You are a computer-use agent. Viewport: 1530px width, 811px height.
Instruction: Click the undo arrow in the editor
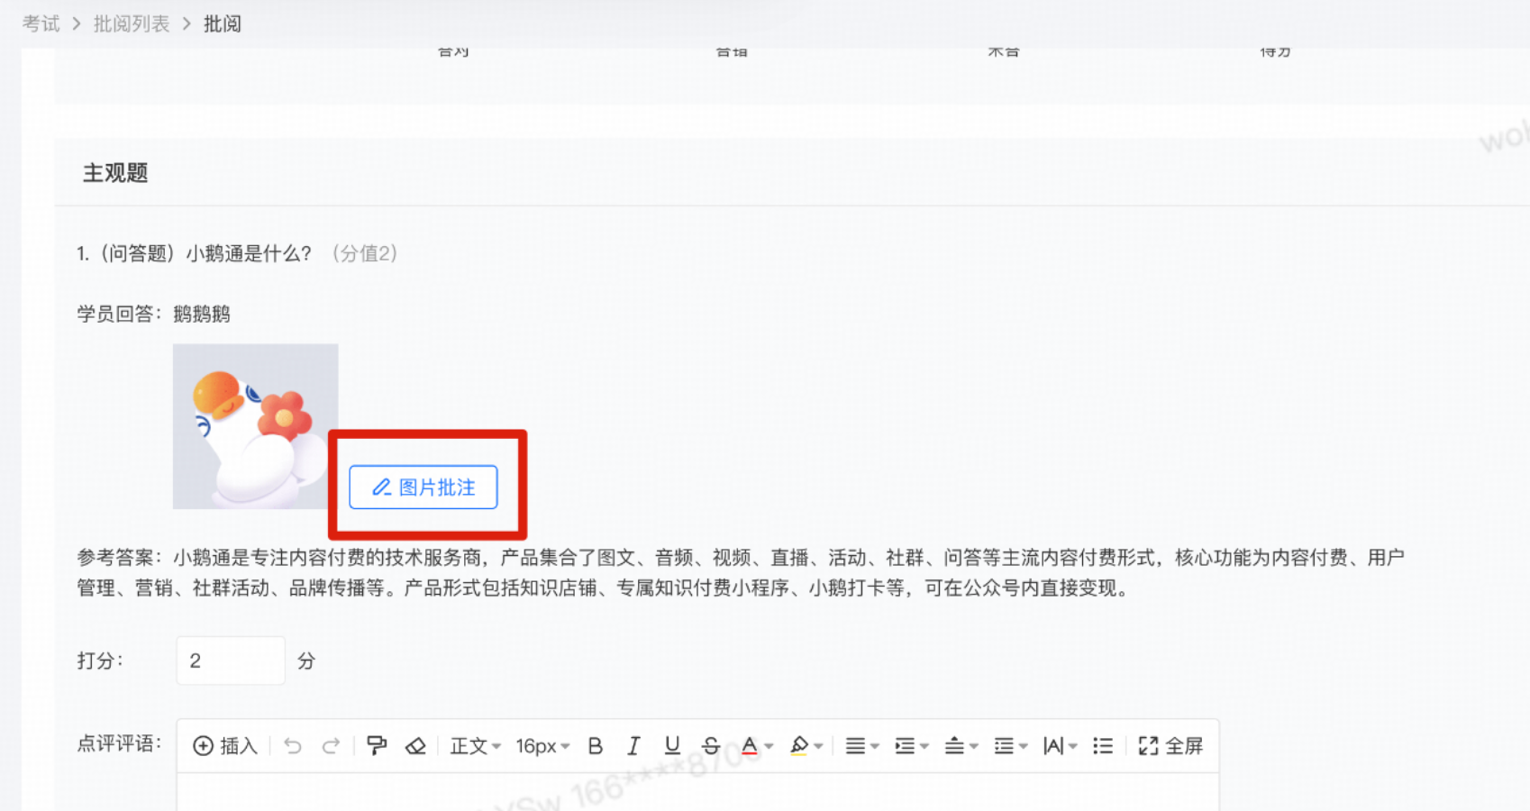tap(292, 745)
